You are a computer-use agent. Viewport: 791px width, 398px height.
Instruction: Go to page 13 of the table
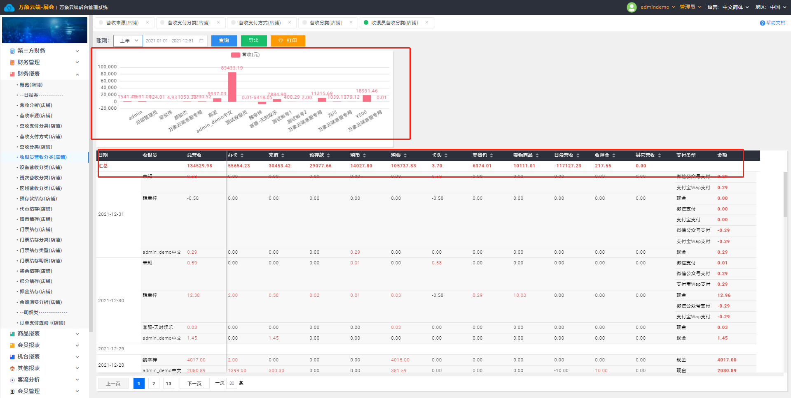[168, 384]
